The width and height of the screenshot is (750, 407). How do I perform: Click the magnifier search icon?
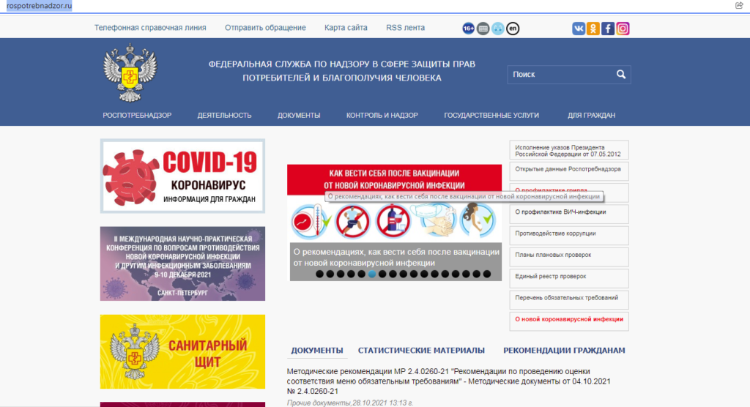(x=621, y=75)
